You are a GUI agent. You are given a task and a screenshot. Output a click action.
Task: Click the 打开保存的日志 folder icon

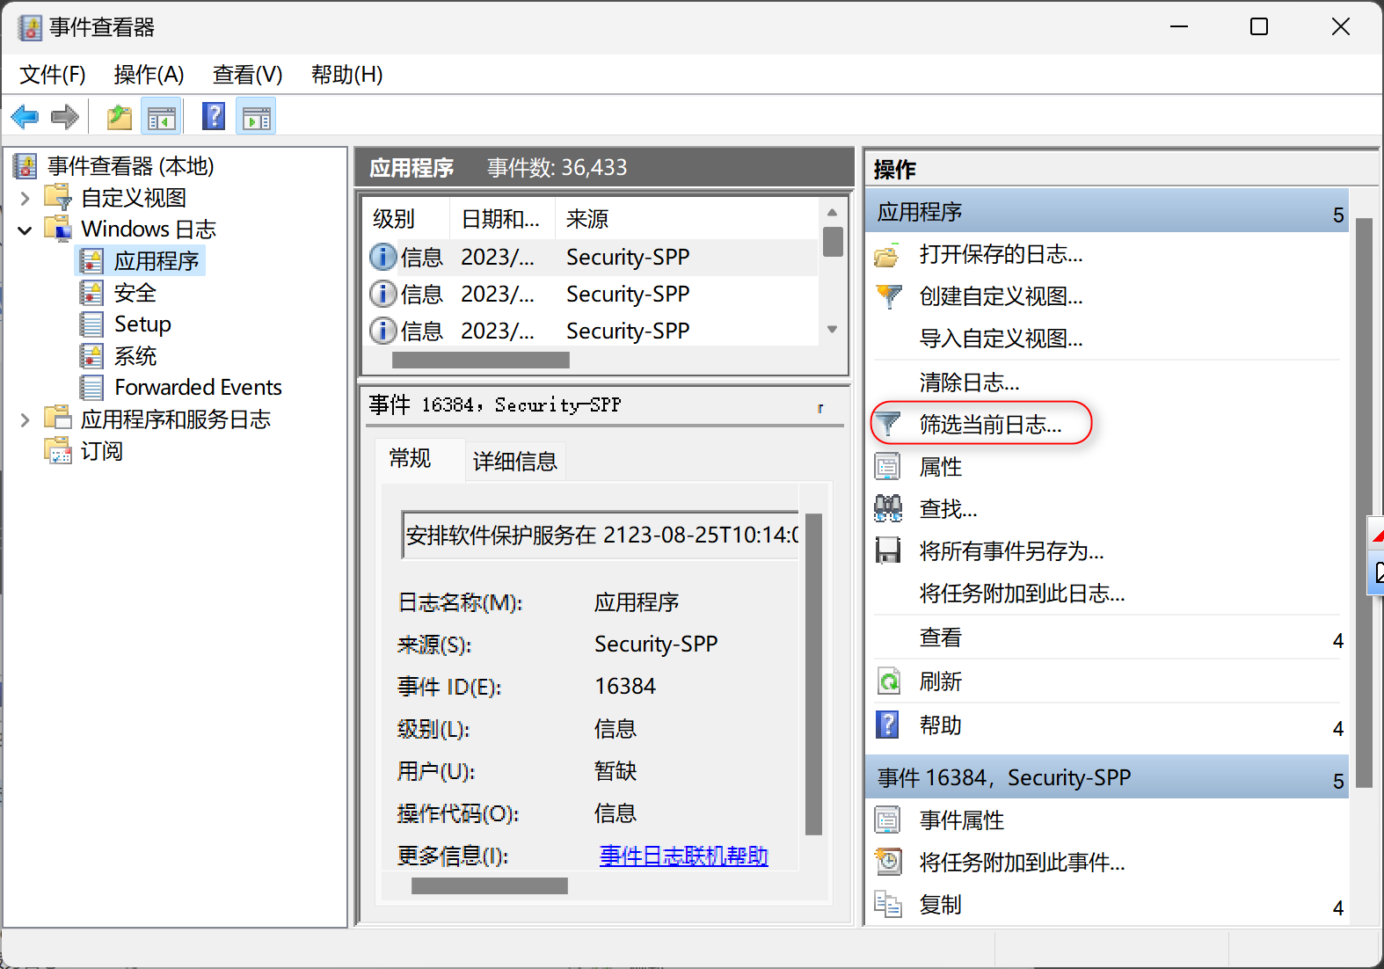point(887,255)
